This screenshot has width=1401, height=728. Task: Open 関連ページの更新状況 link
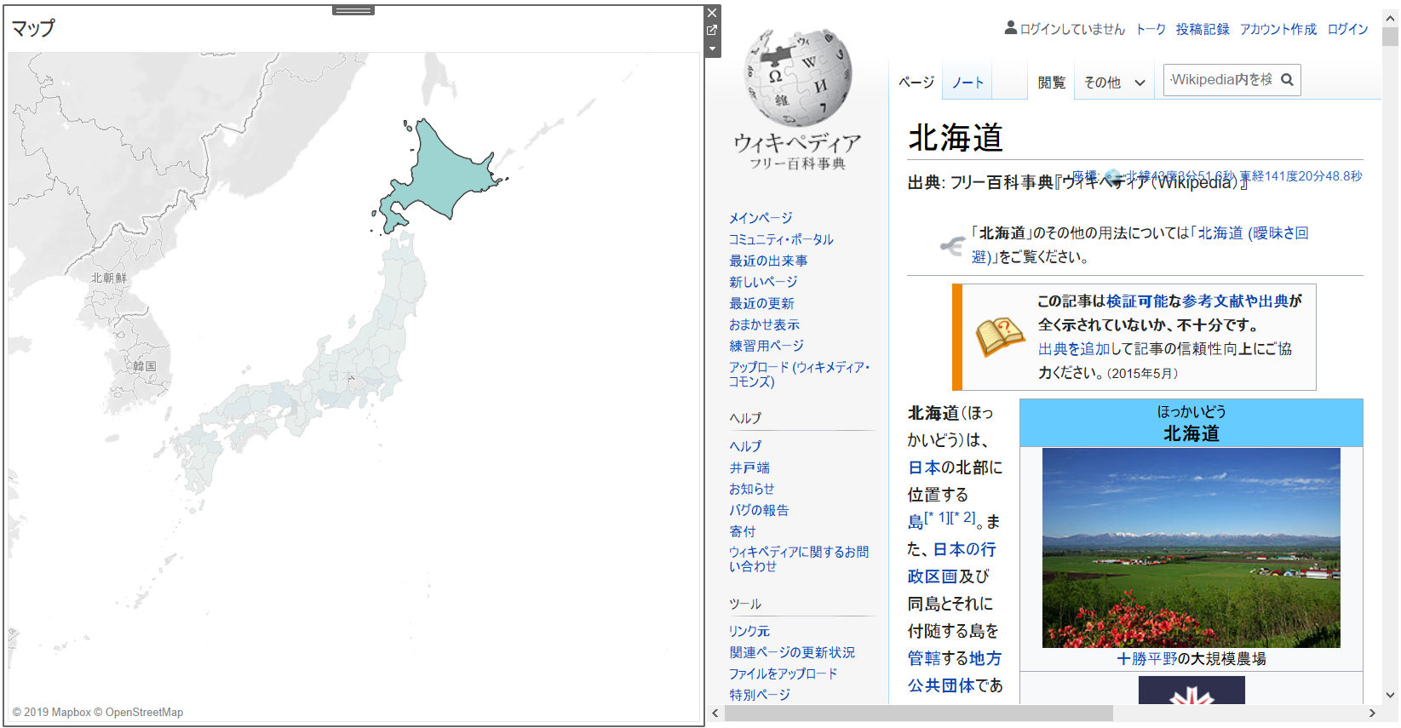(792, 652)
